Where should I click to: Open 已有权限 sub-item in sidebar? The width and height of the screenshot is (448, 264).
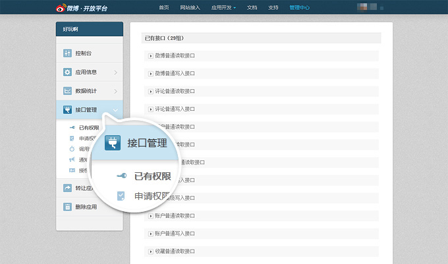[89, 127]
